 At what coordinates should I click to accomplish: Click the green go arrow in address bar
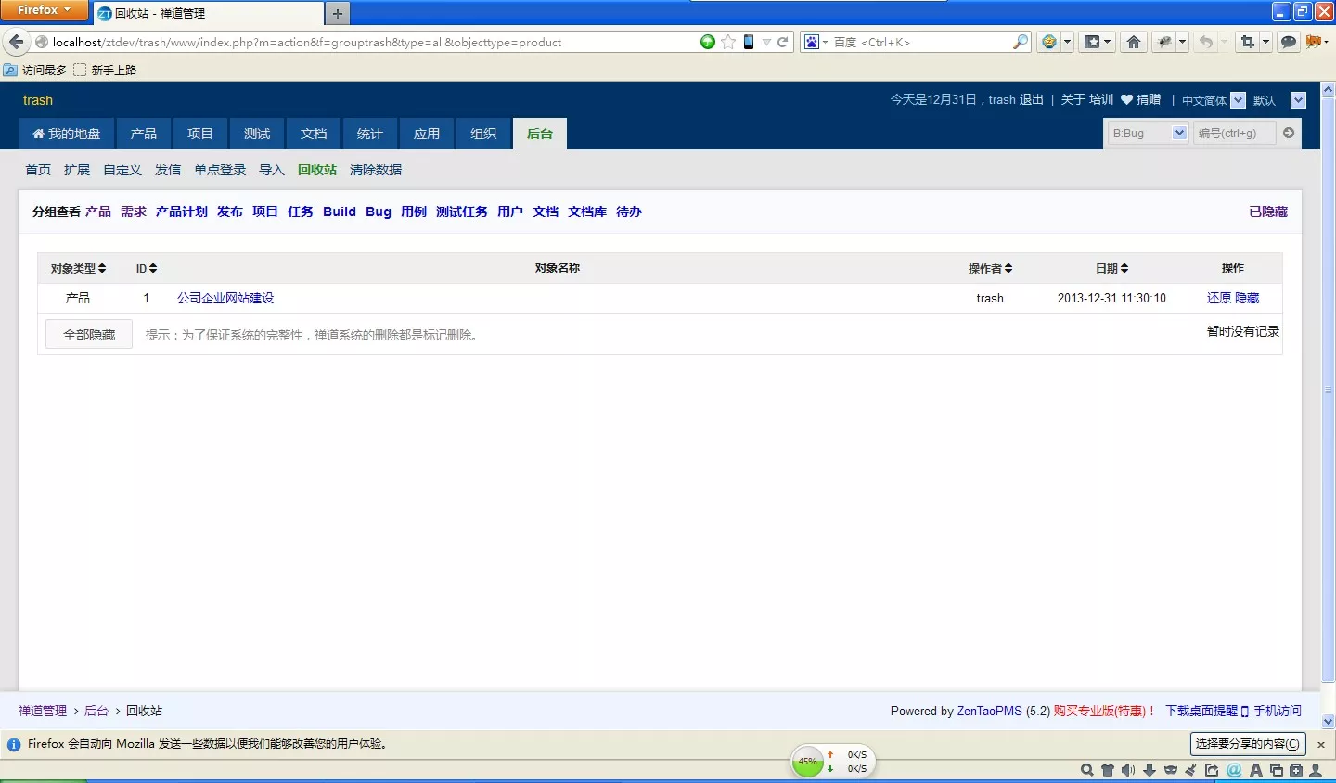708,42
